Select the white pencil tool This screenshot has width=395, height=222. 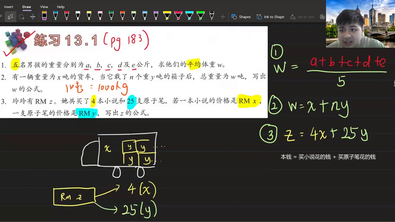pyautogui.click(x=212, y=16)
